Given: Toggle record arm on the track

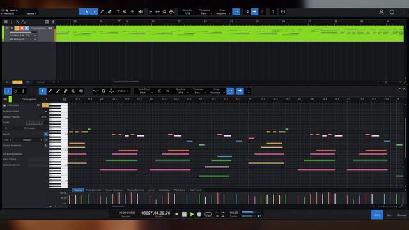Looking at the screenshot, I should 22,28.
